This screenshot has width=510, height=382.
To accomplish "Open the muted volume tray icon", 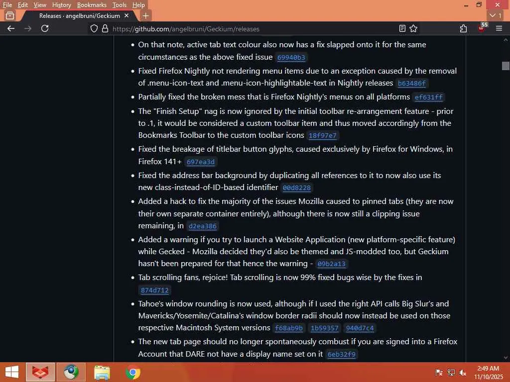I will click(x=463, y=373).
